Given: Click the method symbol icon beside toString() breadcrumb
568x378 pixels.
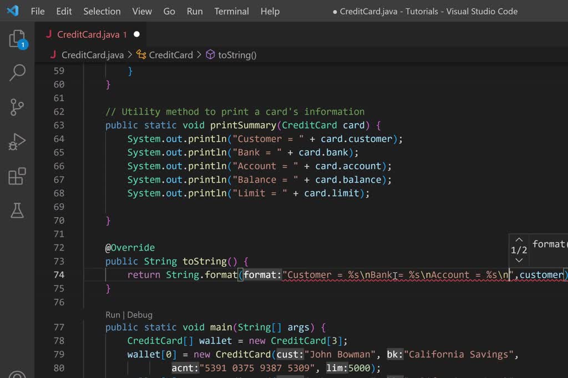Looking at the screenshot, I should click(x=210, y=55).
